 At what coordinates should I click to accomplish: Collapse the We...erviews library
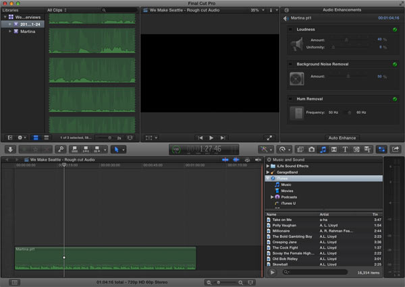(x=5, y=17)
